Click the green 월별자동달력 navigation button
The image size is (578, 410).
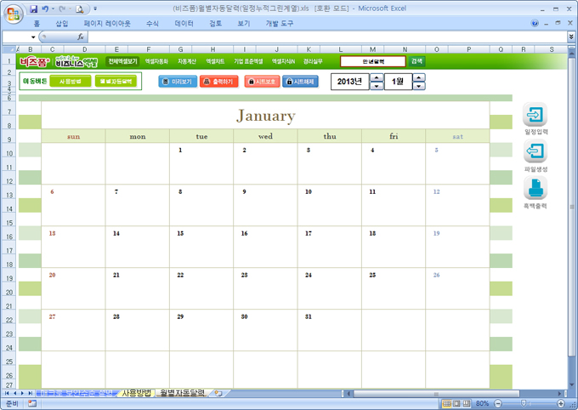point(116,81)
